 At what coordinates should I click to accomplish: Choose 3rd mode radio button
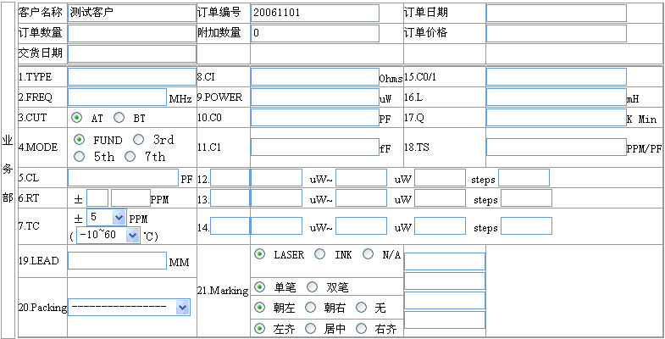click(139, 139)
